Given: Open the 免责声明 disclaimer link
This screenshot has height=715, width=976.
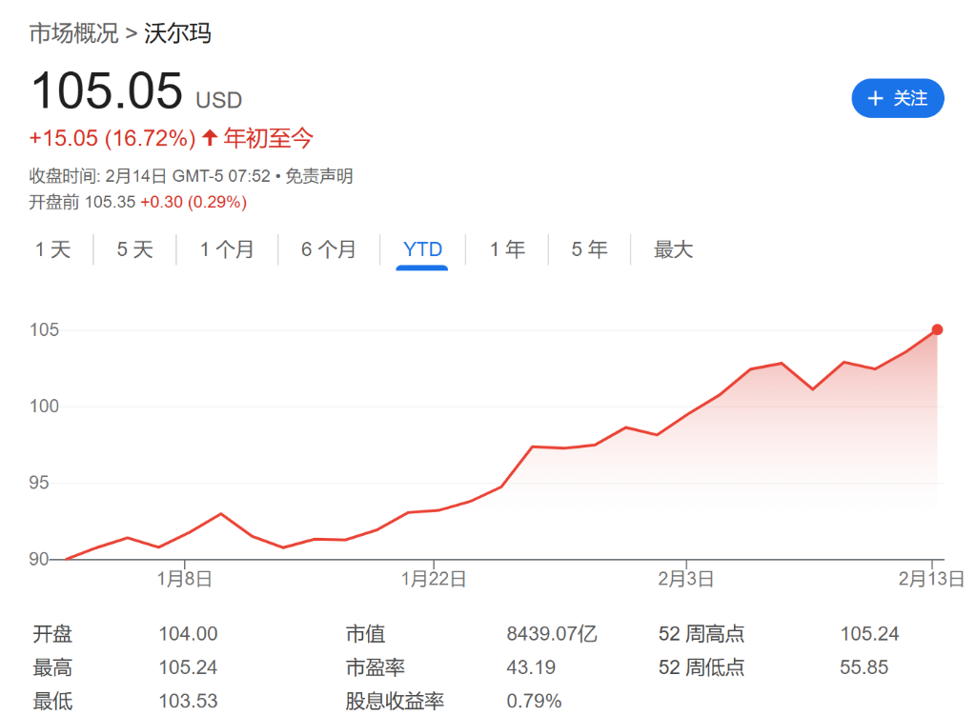Looking at the screenshot, I should point(319,177).
